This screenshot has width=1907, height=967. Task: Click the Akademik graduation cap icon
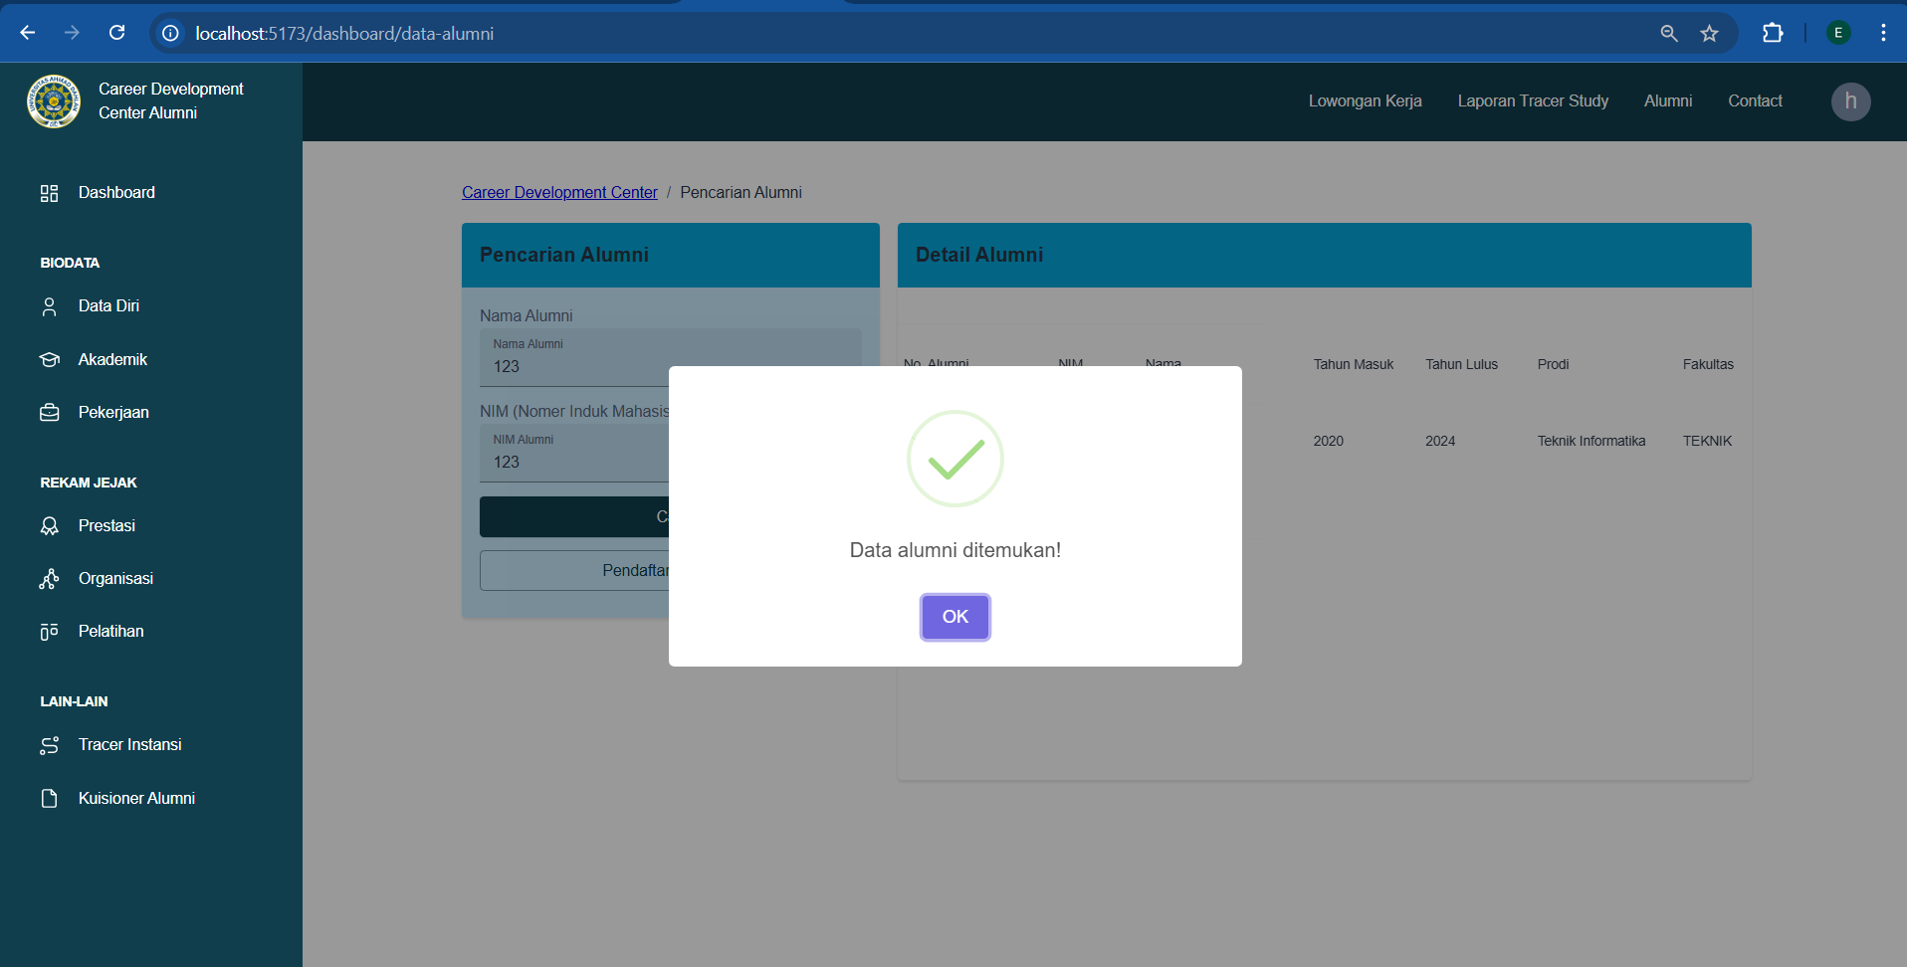(49, 360)
